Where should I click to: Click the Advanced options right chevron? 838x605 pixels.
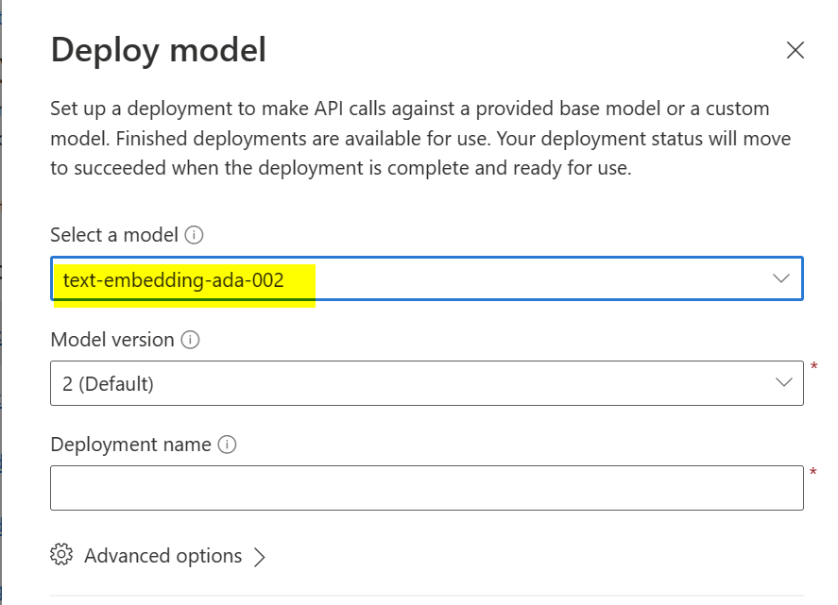click(260, 557)
